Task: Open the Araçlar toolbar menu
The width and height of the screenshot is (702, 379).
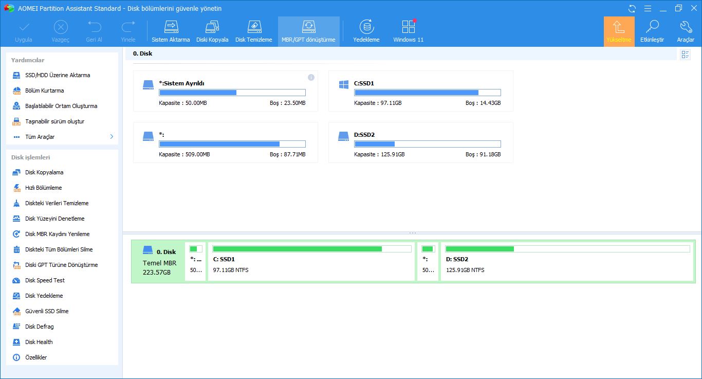Action: tap(686, 32)
